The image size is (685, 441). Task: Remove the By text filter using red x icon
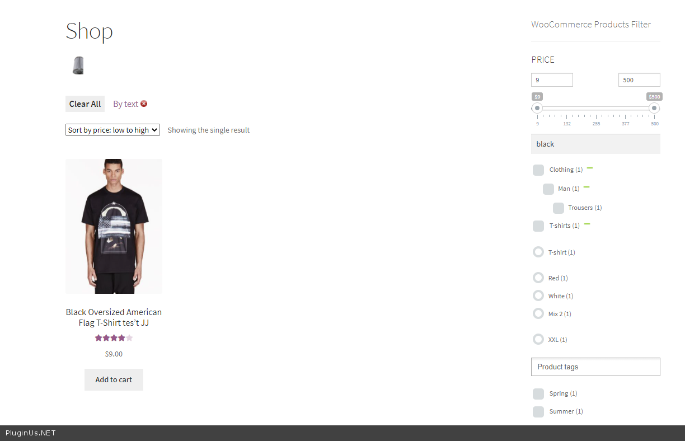[x=144, y=104]
